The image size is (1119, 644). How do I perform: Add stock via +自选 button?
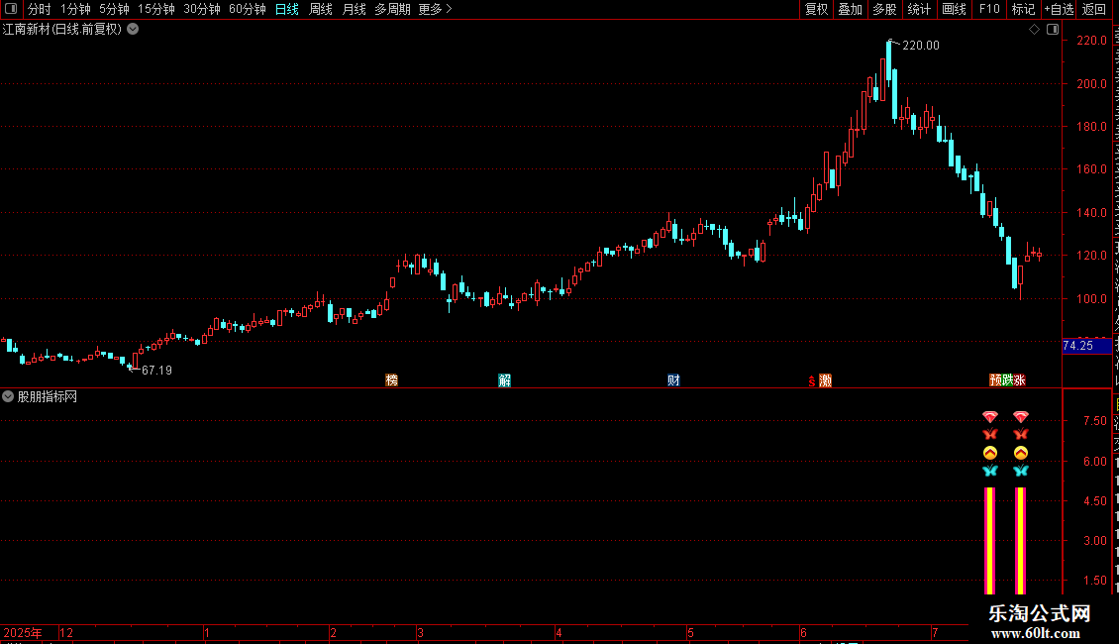click(1059, 9)
